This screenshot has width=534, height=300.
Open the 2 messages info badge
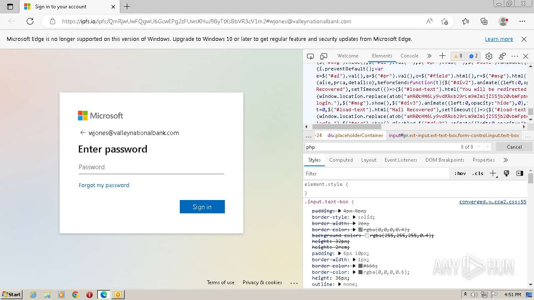(474, 56)
